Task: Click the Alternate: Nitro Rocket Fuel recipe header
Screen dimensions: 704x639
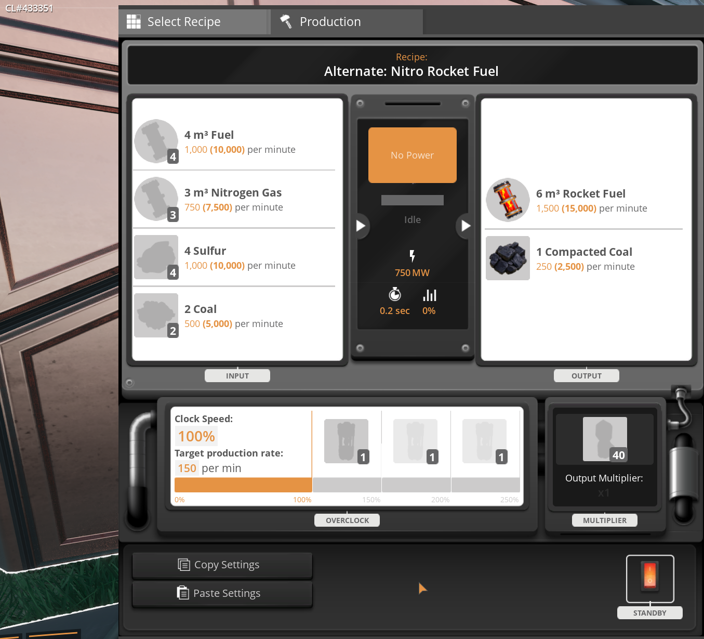Action: point(413,65)
